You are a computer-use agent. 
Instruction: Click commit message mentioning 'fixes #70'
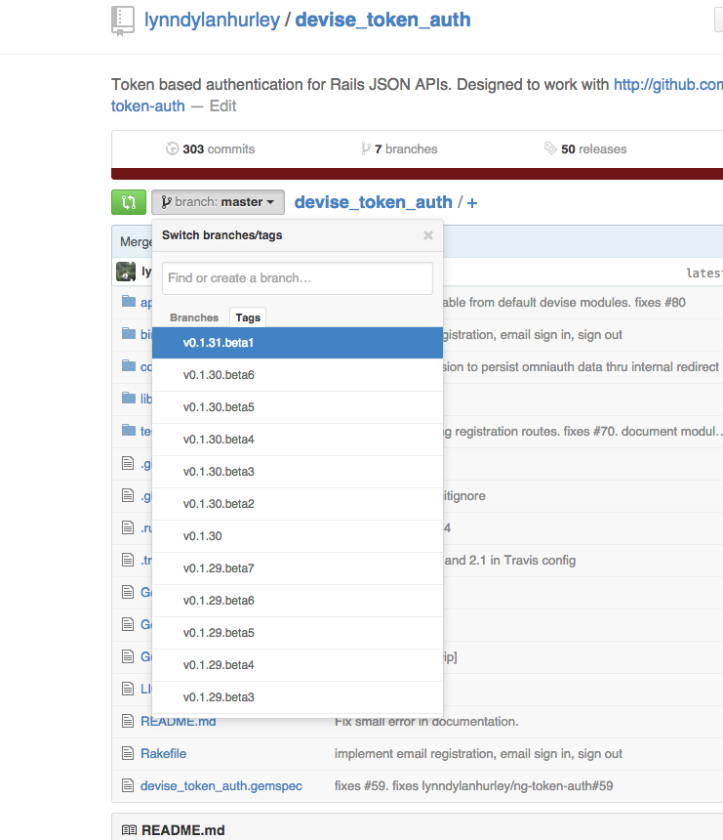[x=582, y=432]
